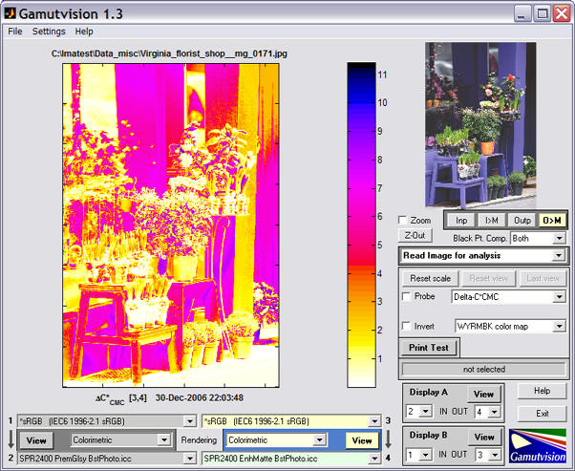Screen dimensions: 575x471
Task: Click the Reset scale button
Action: tap(430, 278)
